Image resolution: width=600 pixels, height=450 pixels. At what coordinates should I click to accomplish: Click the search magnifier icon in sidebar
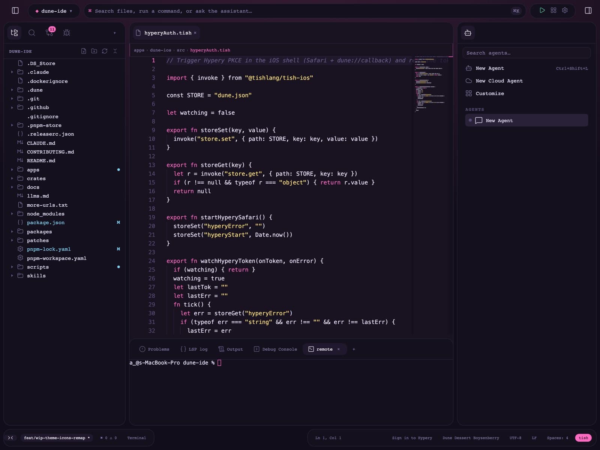click(32, 33)
